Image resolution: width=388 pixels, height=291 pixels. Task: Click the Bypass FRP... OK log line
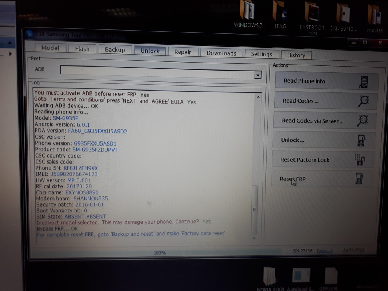point(57,228)
